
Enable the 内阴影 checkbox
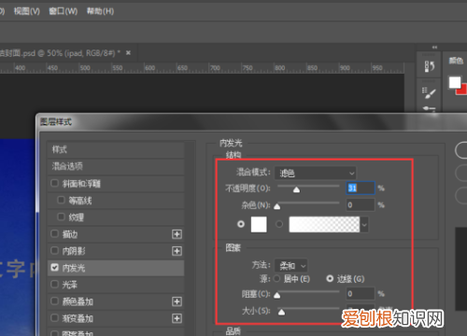[x=54, y=250]
